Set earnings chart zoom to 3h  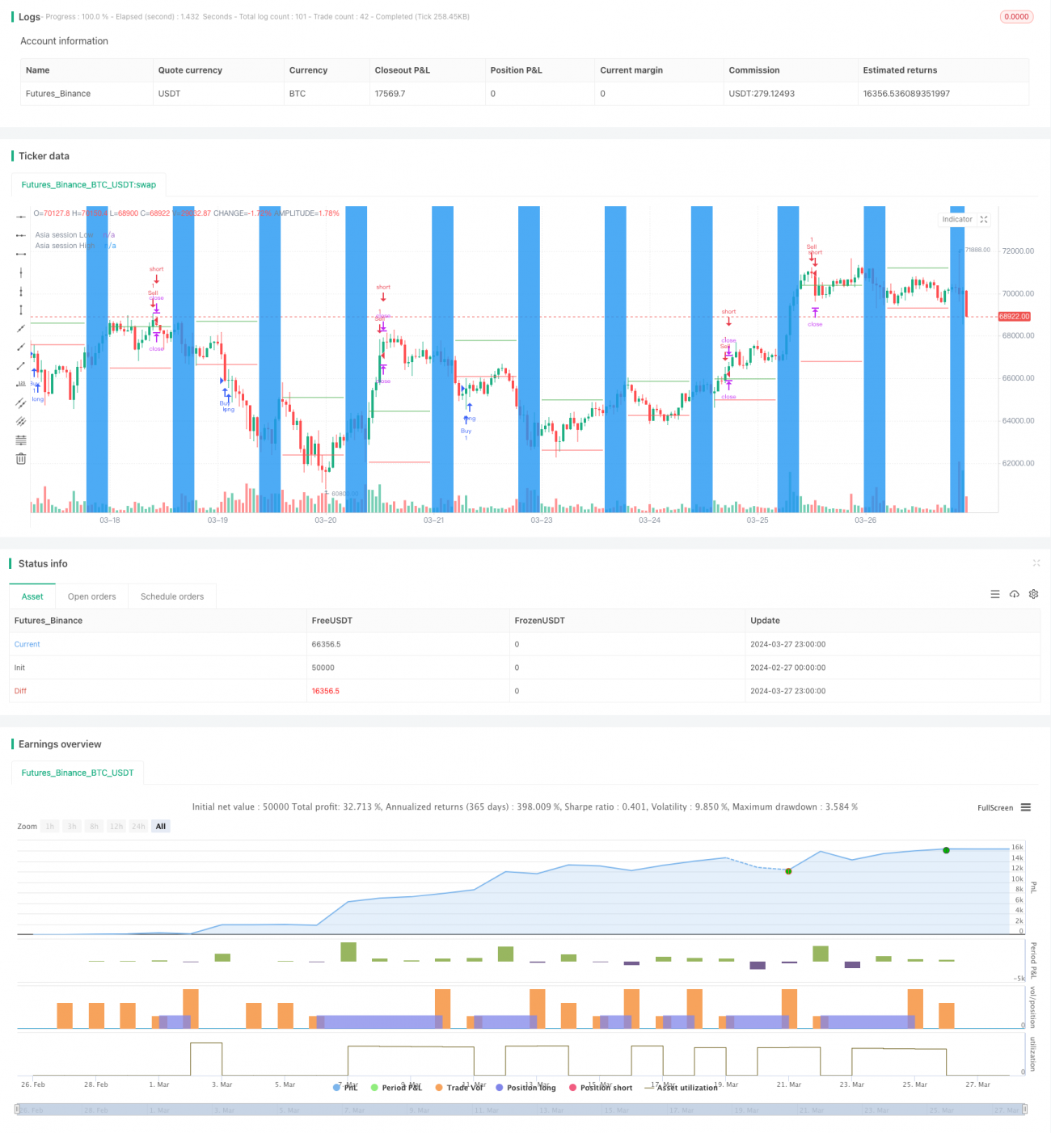72,827
